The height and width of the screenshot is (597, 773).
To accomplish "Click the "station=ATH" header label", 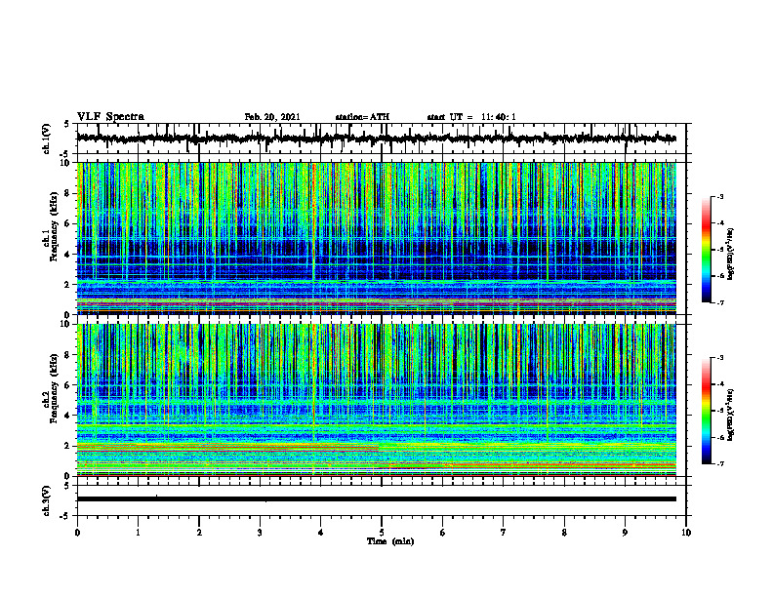I will (362, 117).
